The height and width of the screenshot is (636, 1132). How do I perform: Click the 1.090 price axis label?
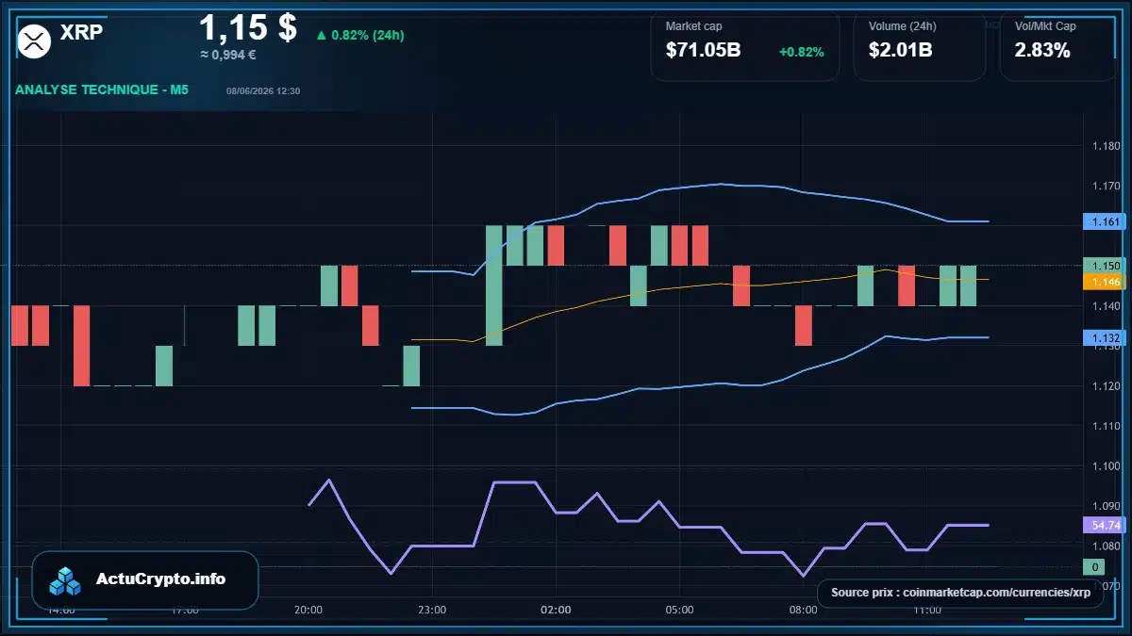coord(1105,506)
